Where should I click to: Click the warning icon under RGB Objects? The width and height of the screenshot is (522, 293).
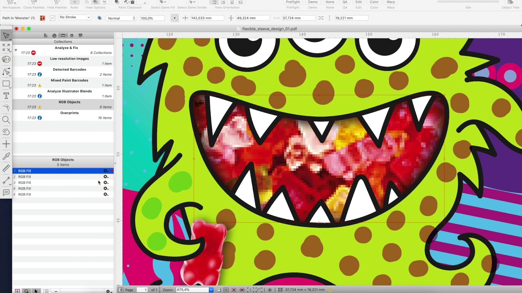point(40,107)
